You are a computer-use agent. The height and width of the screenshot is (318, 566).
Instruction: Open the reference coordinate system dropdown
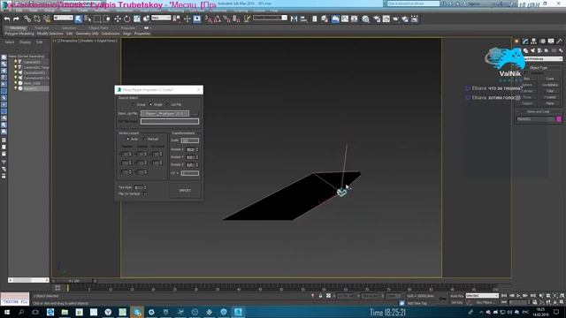click(x=161, y=18)
